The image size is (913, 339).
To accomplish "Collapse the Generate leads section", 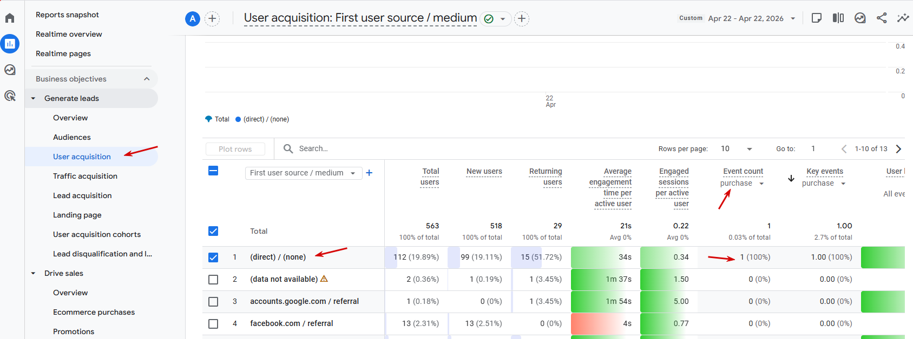I will point(34,98).
